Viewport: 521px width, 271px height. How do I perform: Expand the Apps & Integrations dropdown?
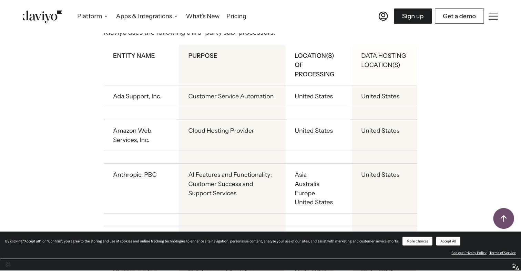[147, 16]
